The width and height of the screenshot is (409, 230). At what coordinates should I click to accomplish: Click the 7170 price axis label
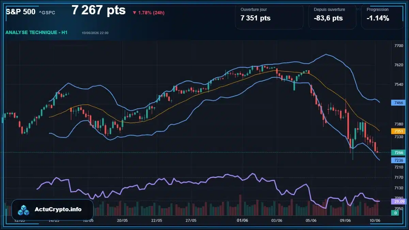click(x=398, y=177)
